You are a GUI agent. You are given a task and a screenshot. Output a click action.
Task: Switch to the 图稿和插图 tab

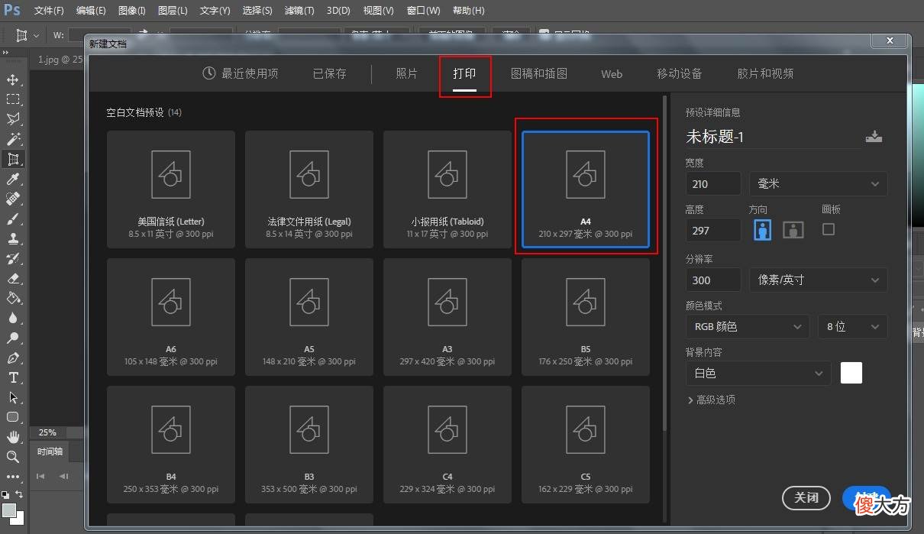coord(539,73)
